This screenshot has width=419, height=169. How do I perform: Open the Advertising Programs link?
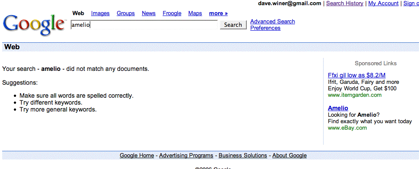coord(186,156)
